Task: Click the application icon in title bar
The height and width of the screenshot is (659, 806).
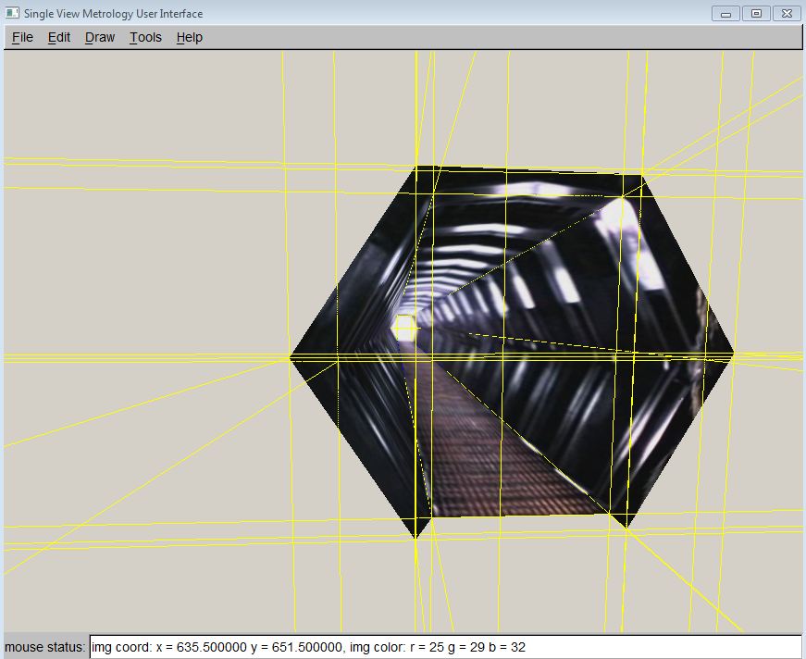Action: coord(12,13)
